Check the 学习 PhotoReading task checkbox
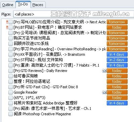The image size is (134, 122). point(10,49)
